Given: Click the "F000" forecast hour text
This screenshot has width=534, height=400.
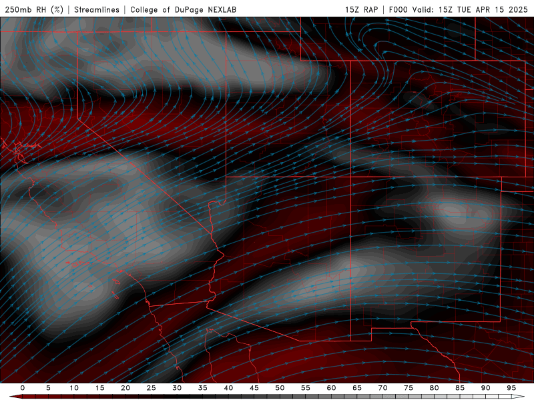Looking at the screenshot, I should tap(398, 9).
